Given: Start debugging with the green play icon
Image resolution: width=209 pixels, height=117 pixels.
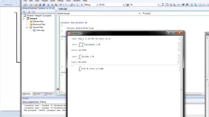Looking at the screenshot, I should point(82,5).
